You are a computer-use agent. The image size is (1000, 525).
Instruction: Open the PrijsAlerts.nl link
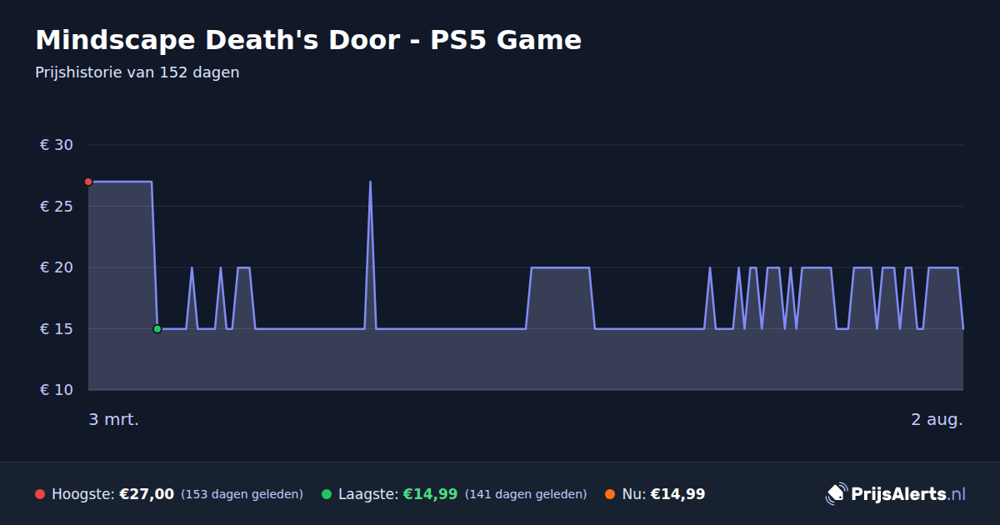(908, 494)
